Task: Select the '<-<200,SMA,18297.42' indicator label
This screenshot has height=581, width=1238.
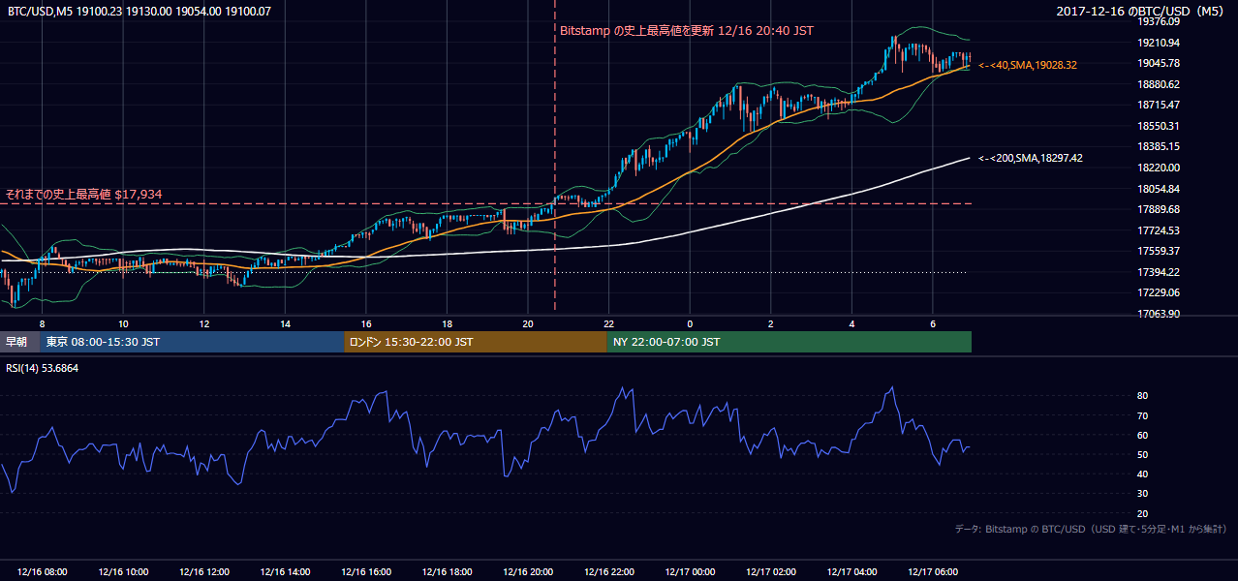Action: click(x=1031, y=158)
